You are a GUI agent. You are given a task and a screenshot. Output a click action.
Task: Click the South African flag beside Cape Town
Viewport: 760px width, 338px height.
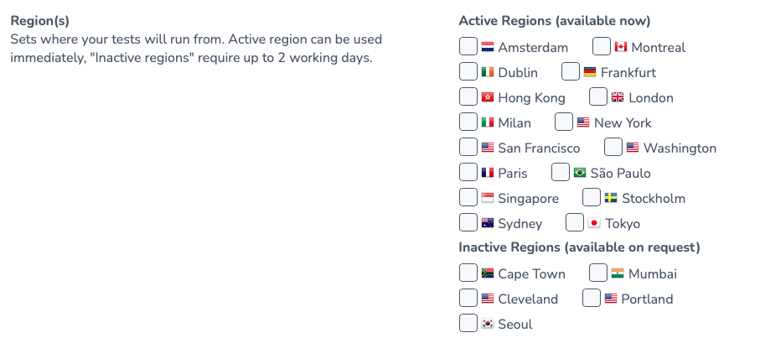tap(487, 273)
